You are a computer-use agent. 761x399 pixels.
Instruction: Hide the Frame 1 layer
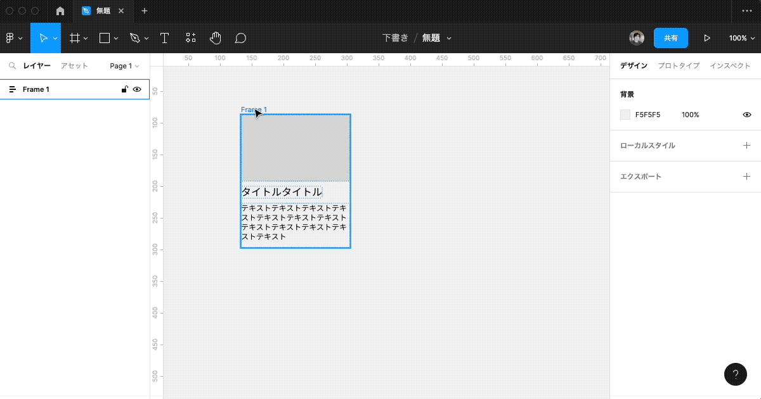(x=137, y=89)
